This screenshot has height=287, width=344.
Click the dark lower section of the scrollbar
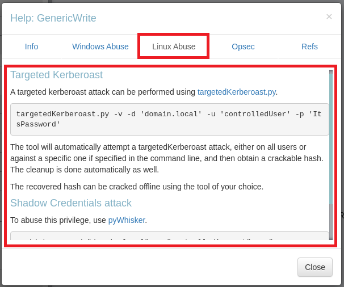(x=331, y=221)
